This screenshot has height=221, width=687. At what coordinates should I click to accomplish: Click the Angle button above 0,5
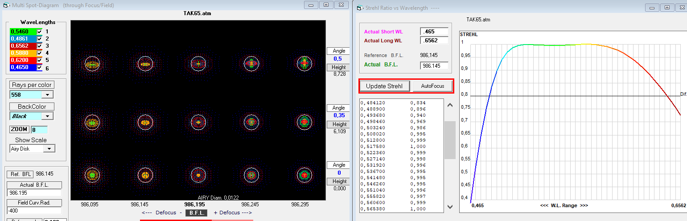[339, 51]
